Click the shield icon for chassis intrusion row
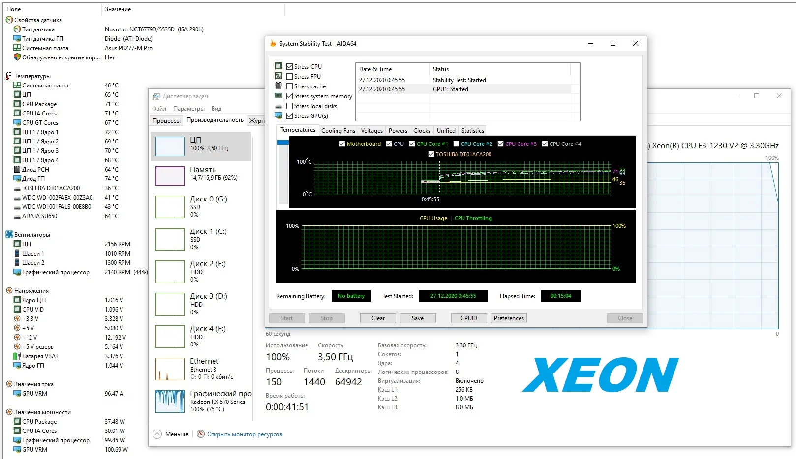This screenshot has height=459, width=796. pos(17,57)
